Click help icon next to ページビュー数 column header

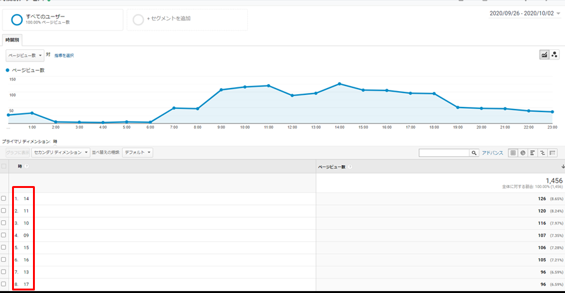(x=351, y=167)
